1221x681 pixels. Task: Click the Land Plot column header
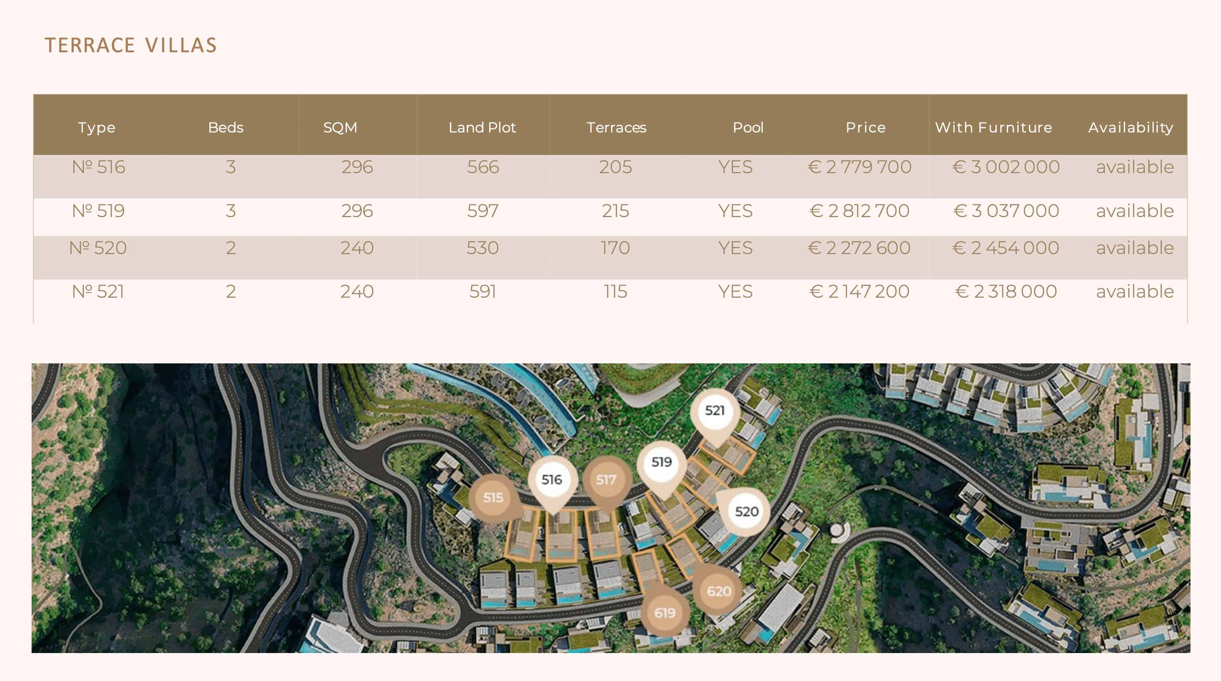482,127
